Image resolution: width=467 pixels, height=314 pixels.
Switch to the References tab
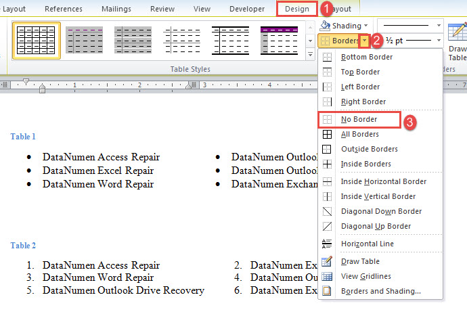point(64,9)
